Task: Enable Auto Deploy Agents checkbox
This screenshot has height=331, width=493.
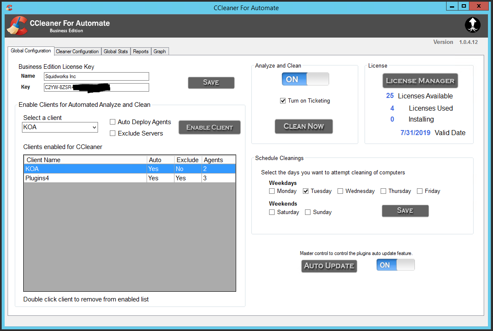Action: click(x=112, y=122)
